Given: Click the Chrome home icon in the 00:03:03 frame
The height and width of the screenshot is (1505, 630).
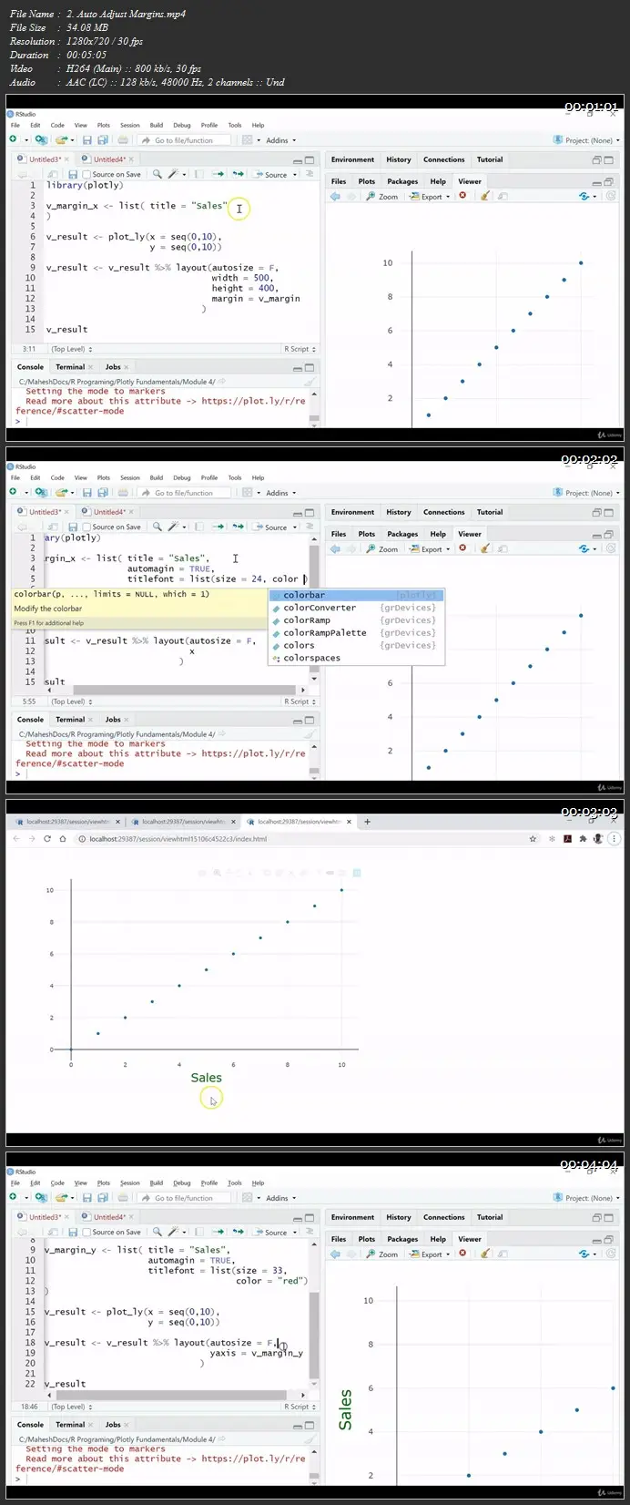Looking at the screenshot, I should (x=61, y=839).
